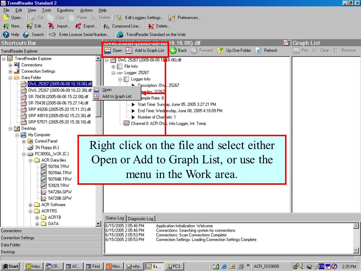The width and height of the screenshot is (361, 271).
Task: Expand the ACRTB folder node
Action: pos(37,218)
